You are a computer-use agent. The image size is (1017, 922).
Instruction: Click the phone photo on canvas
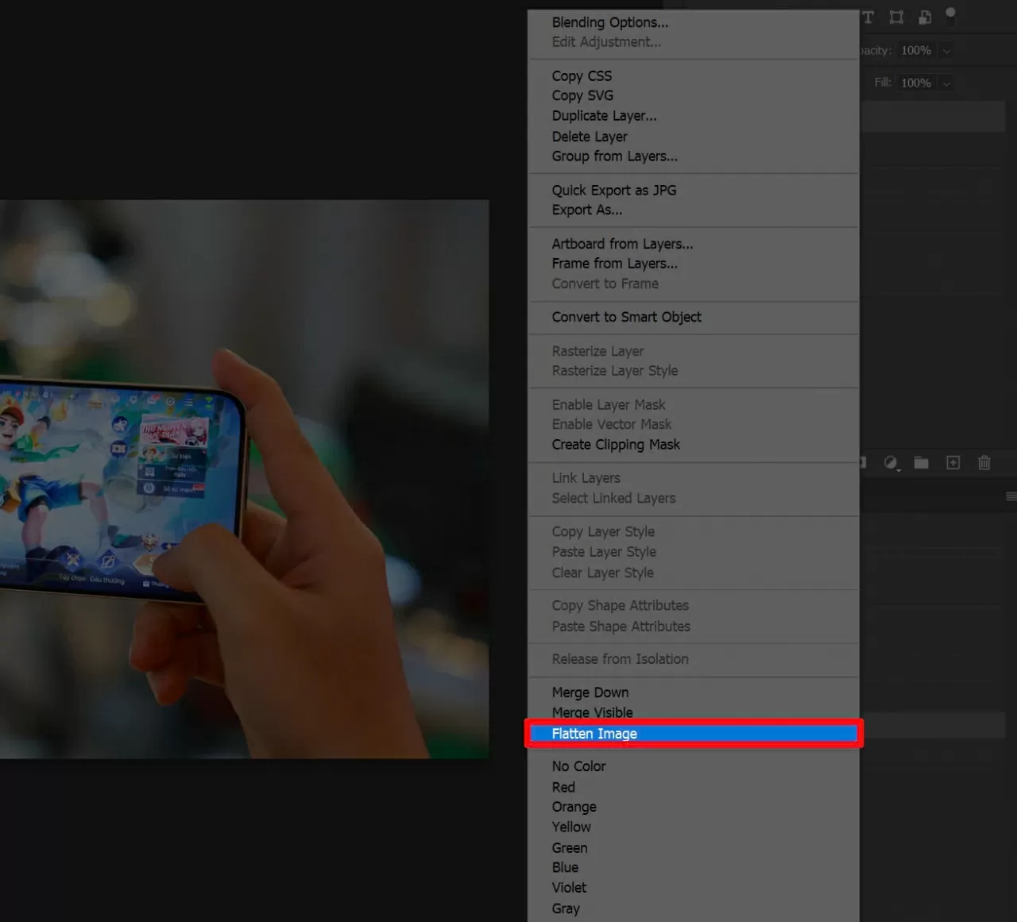tap(238, 476)
